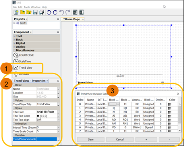This screenshot has height=147, width=184.
Task: Select the LOGO! Clock component
Action: coord(23,55)
